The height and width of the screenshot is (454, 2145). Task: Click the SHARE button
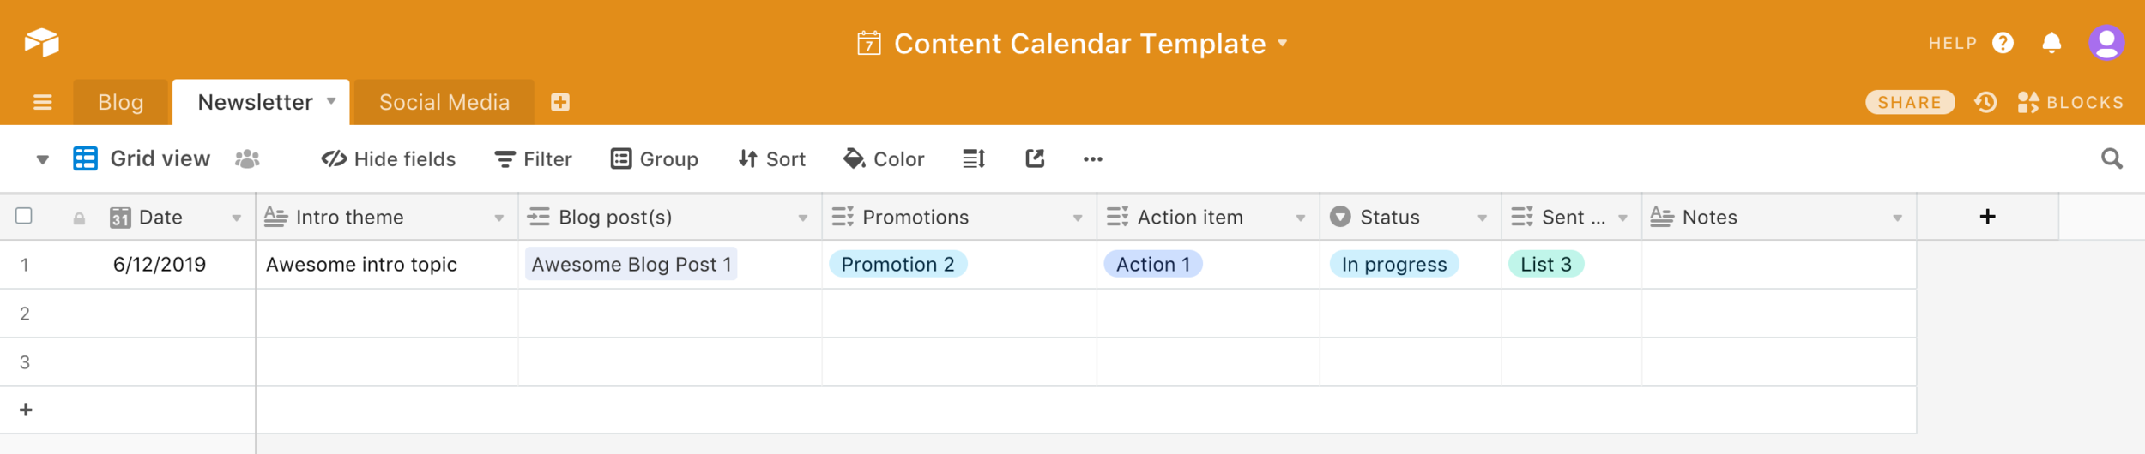1909,103
